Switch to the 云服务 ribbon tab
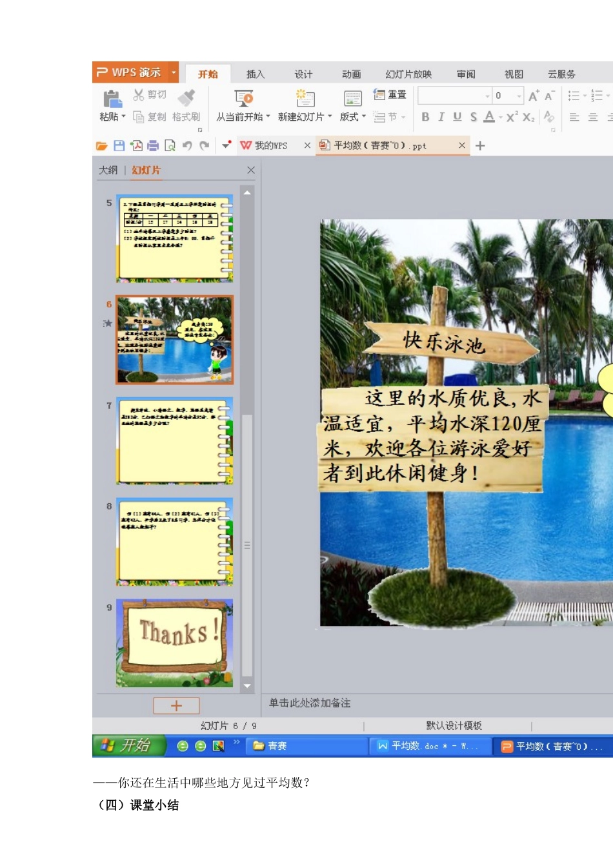613x868 pixels. 561,74
